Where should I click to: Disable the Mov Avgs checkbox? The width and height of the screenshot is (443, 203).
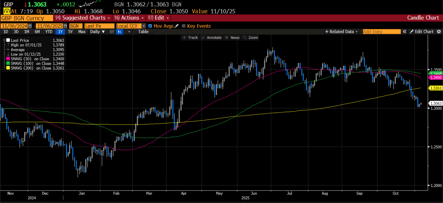point(150,26)
